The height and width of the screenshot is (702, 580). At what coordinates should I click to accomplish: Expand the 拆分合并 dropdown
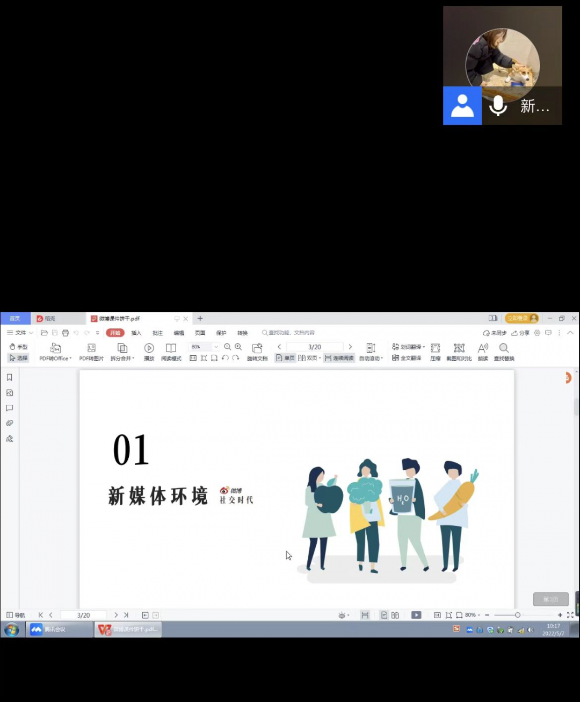(133, 359)
